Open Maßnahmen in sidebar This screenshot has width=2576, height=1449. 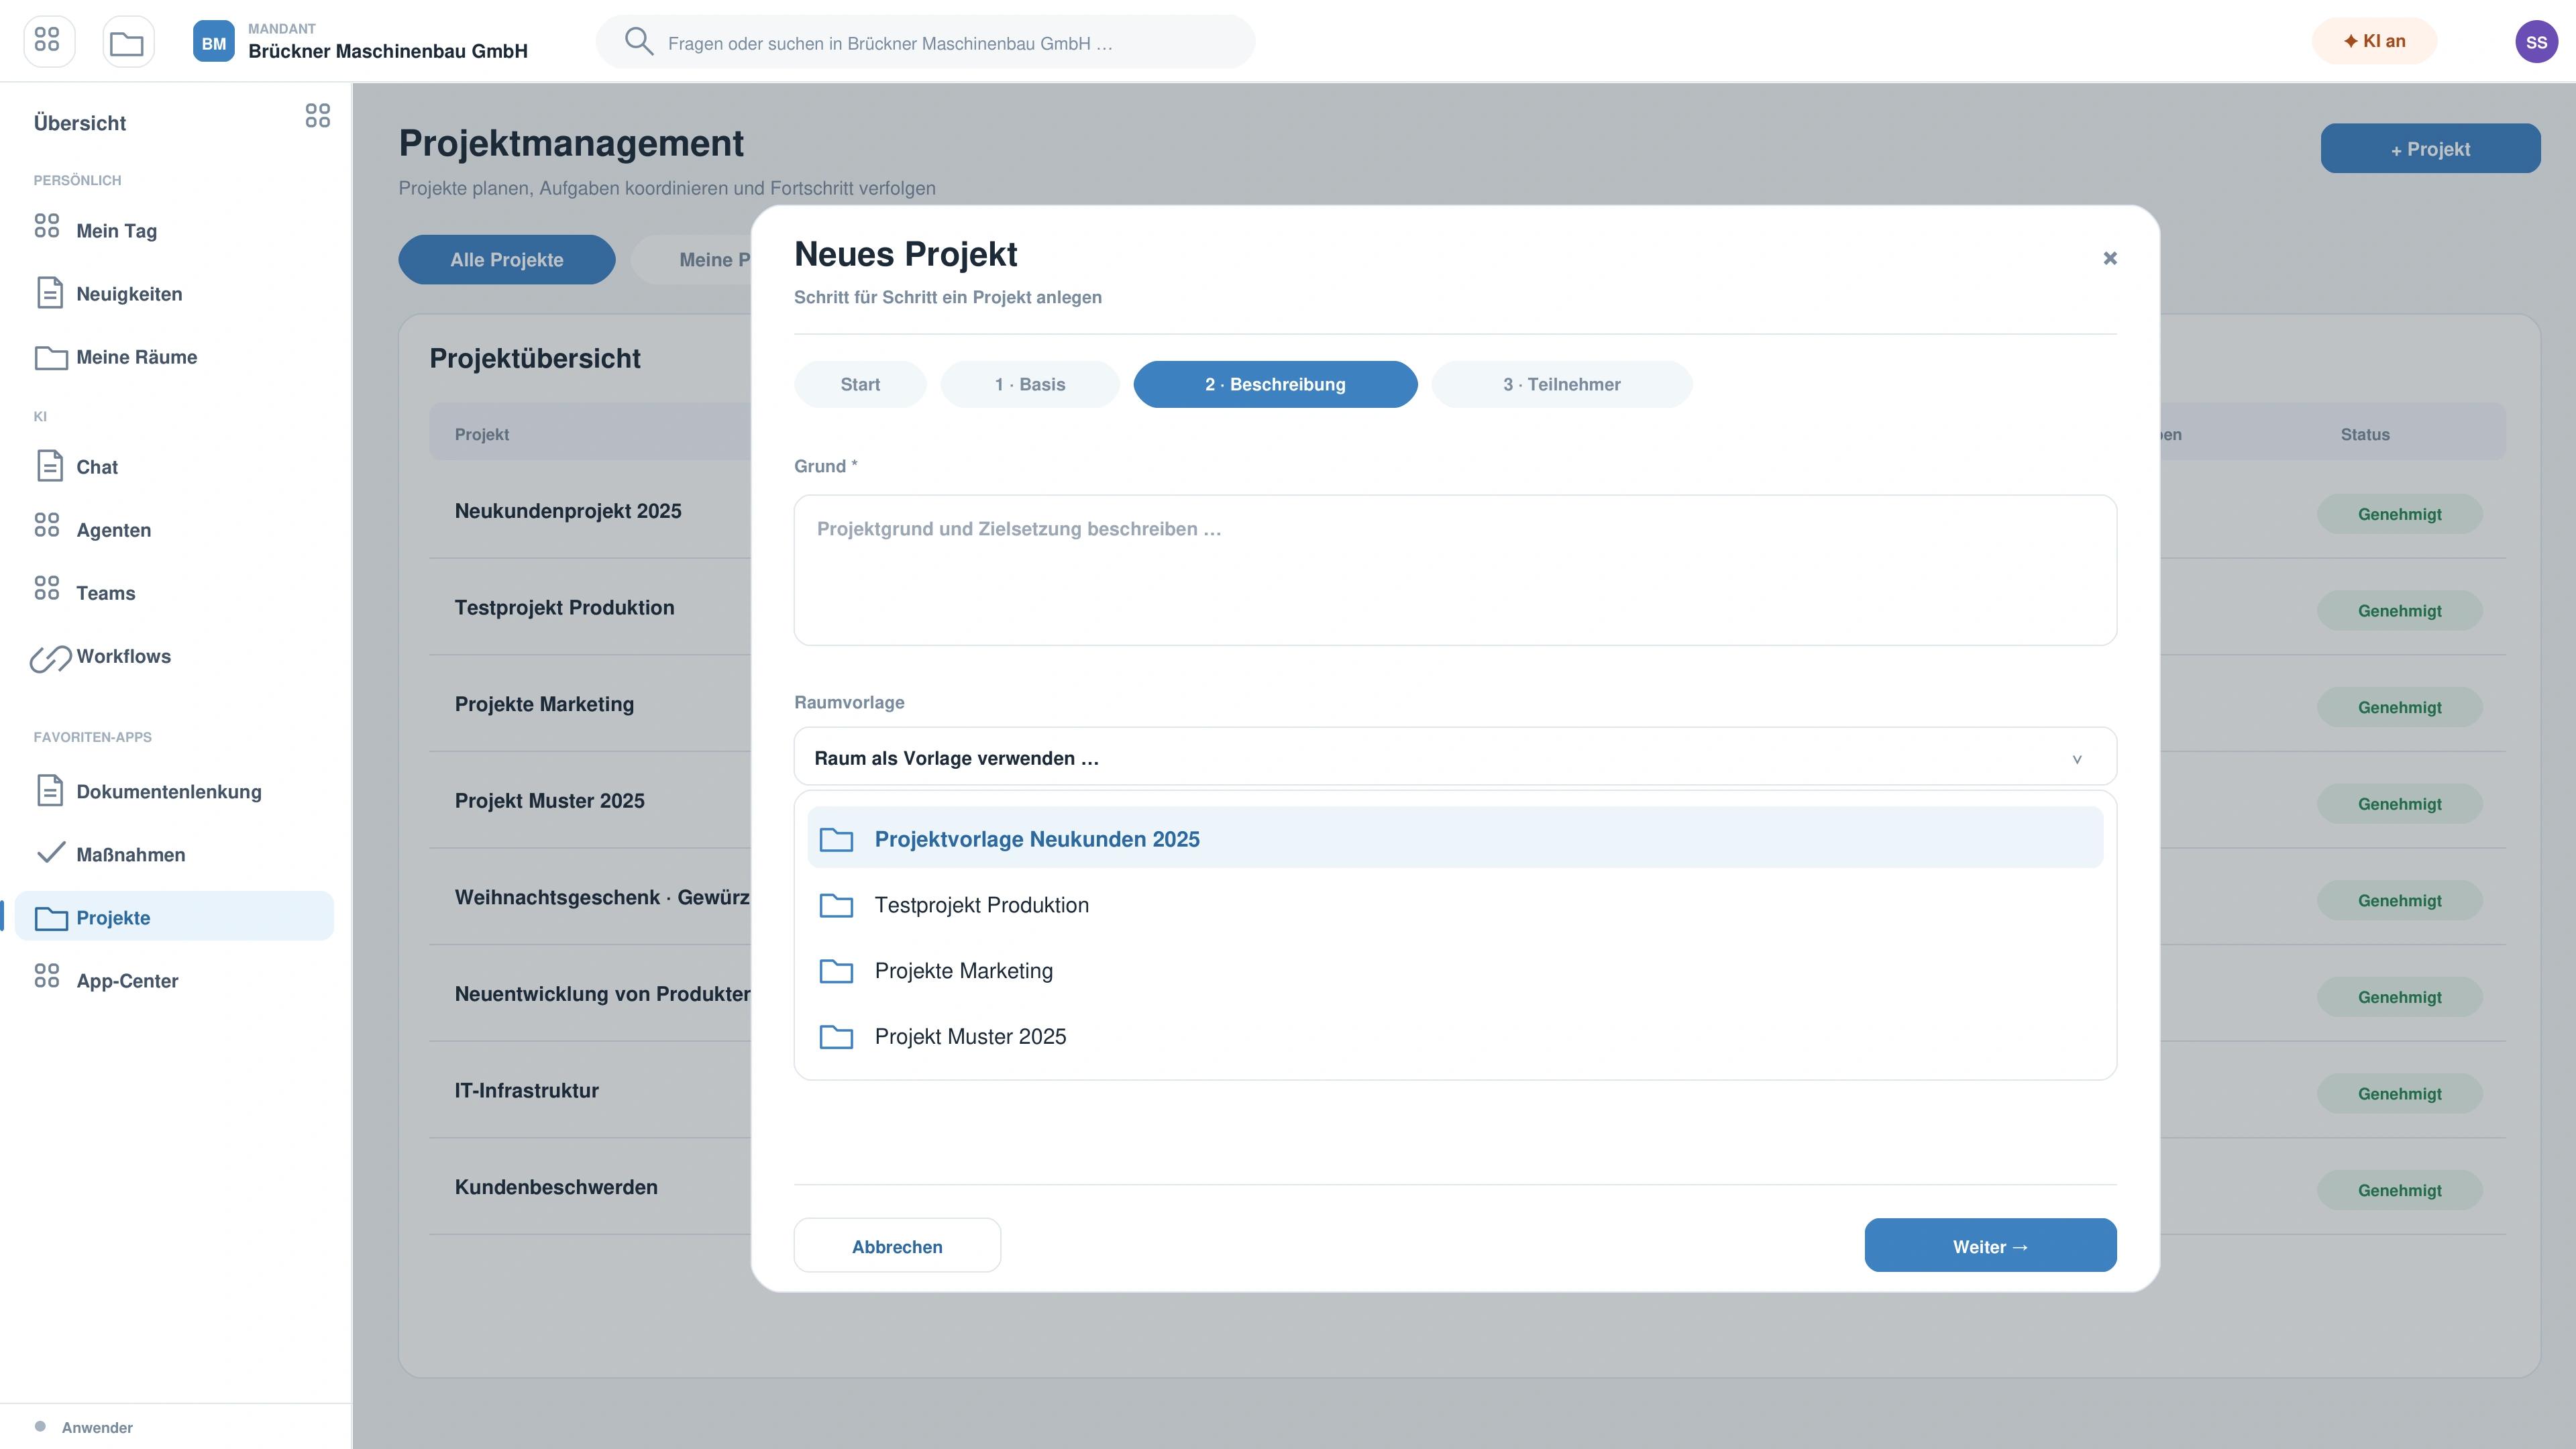pos(174,854)
